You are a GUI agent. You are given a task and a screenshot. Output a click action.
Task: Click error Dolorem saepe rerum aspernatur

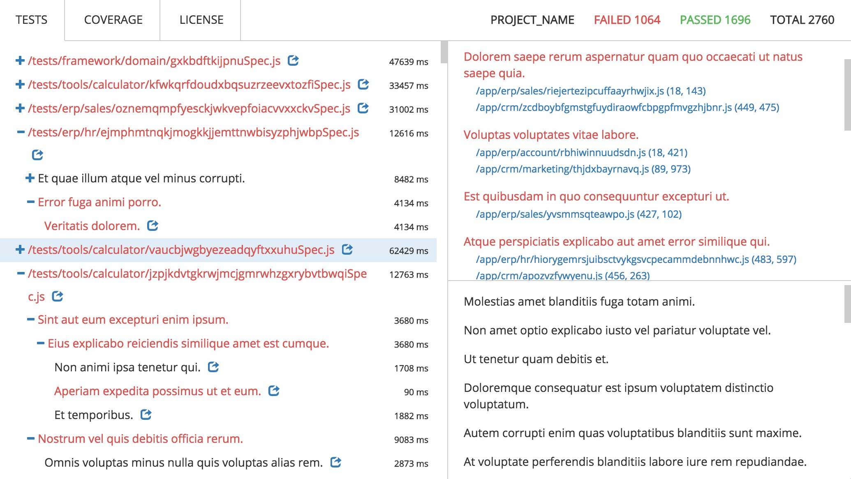click(x=633, y=64)
